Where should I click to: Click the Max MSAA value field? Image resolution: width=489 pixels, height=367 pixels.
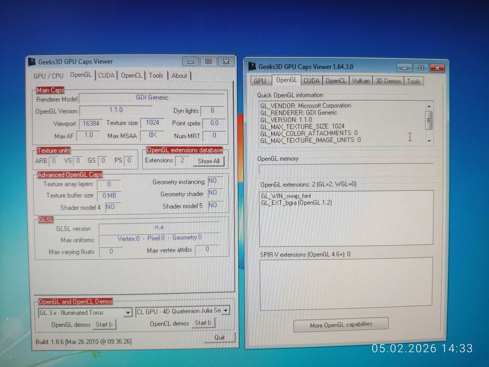[x=152, y=135]
